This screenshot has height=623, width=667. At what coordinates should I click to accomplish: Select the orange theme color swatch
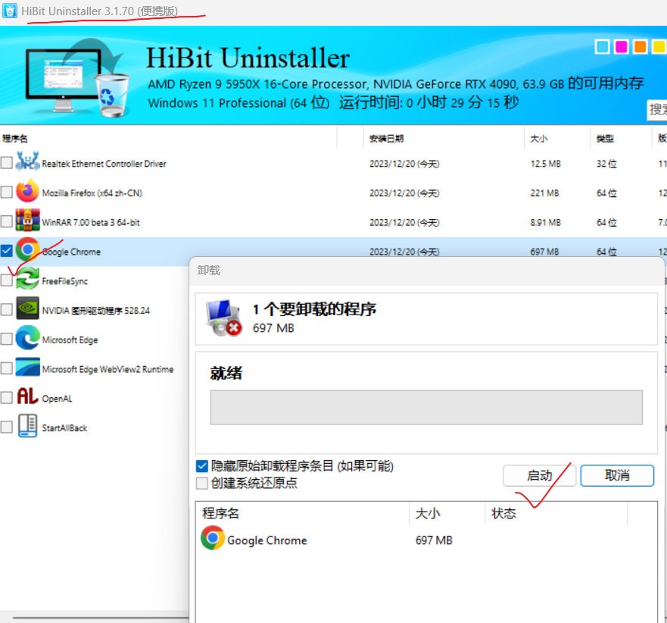pos(641,46)
